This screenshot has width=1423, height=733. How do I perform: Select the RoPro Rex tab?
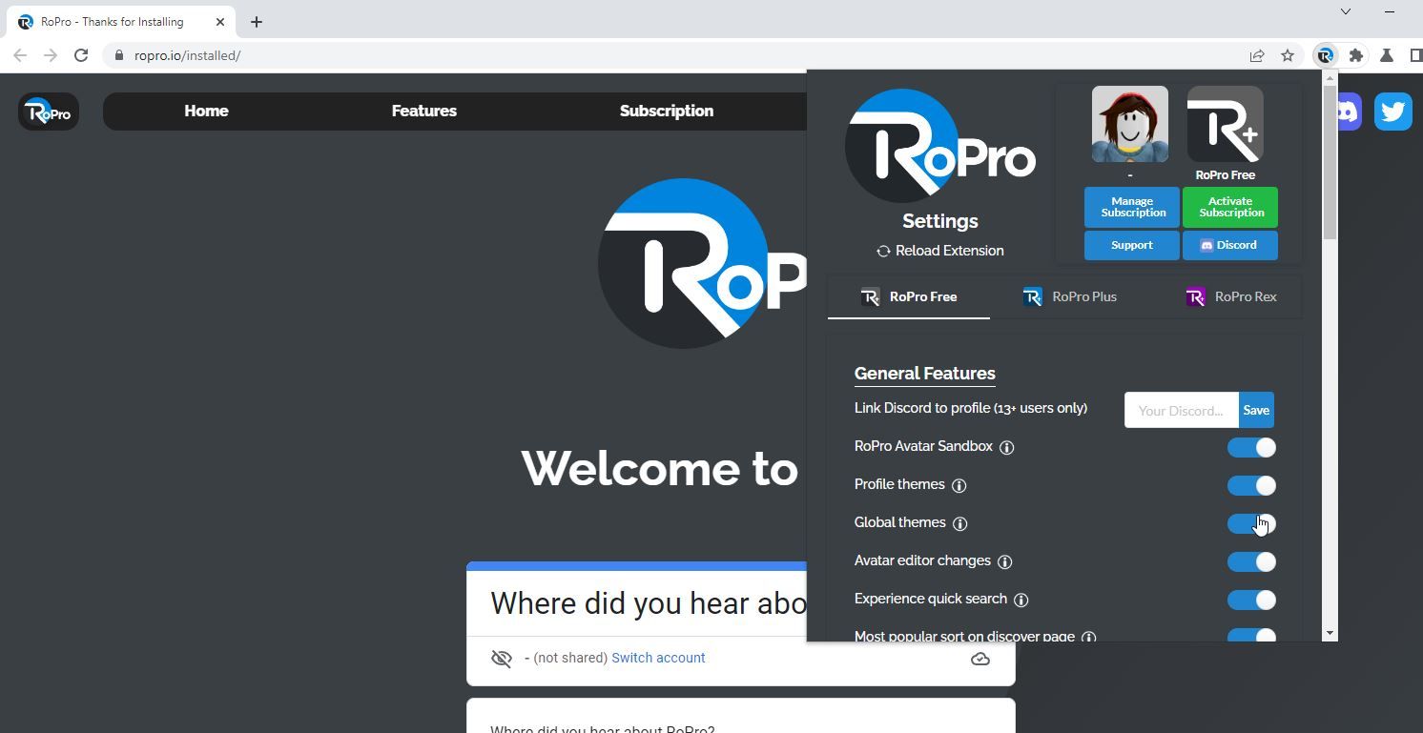pos(1230,296)
